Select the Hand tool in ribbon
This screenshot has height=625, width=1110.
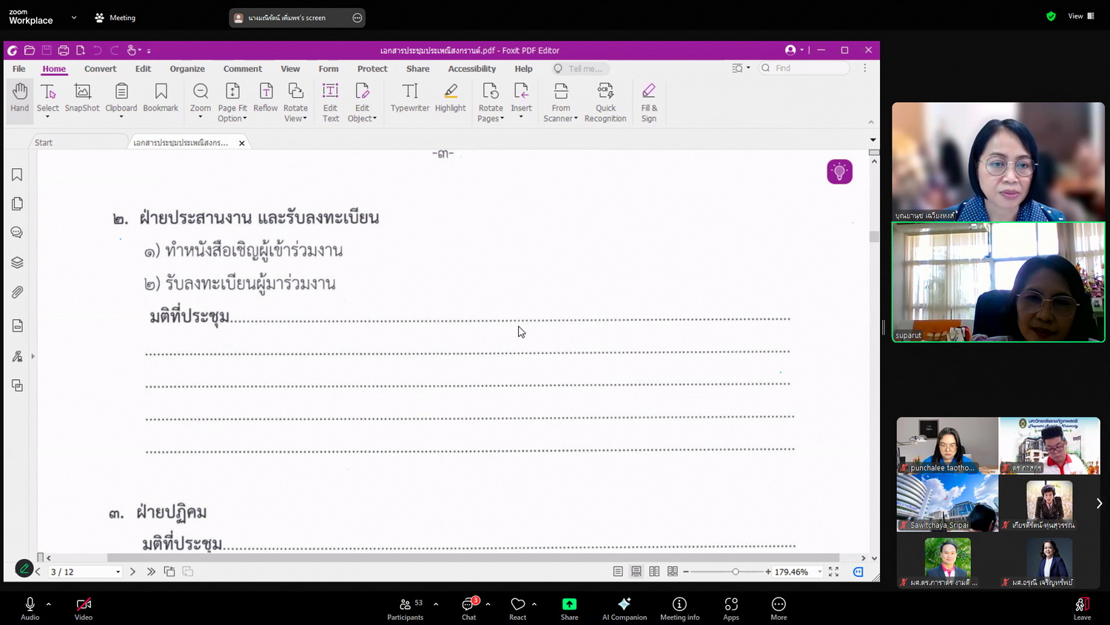(x=19, y=98)
